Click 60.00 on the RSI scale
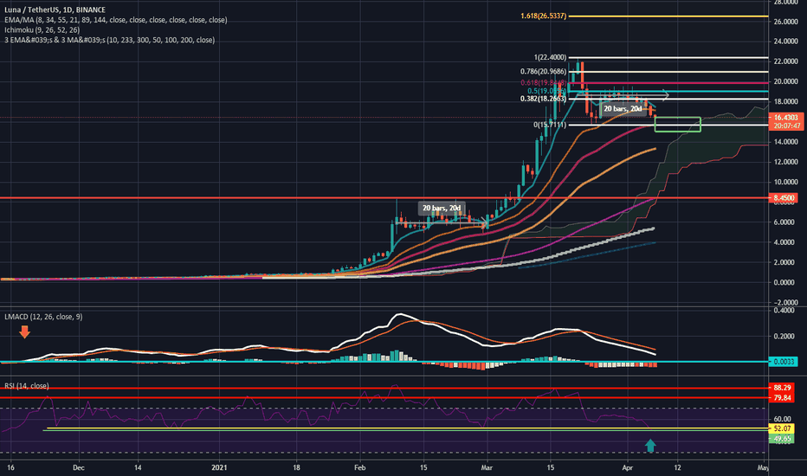This screenshot has height=476, width=807. click(782, 420)
